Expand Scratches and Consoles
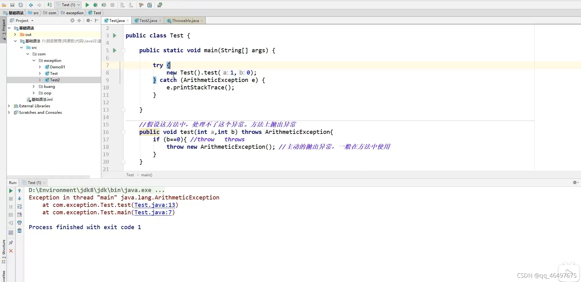 pos(9,113)
